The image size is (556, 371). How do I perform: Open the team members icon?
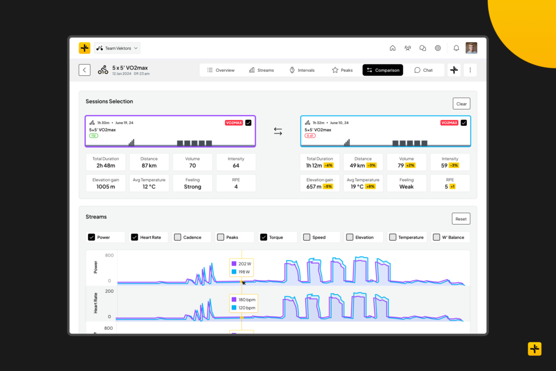408,48
